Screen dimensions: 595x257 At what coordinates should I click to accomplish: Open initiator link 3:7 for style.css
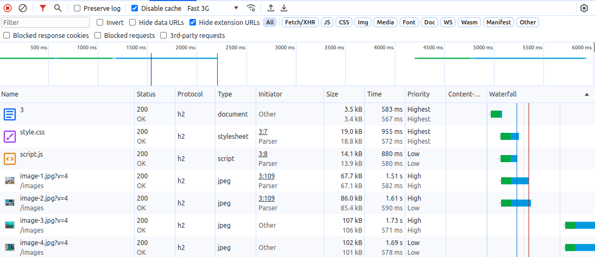pyautogui.click(x=263, y=132)
